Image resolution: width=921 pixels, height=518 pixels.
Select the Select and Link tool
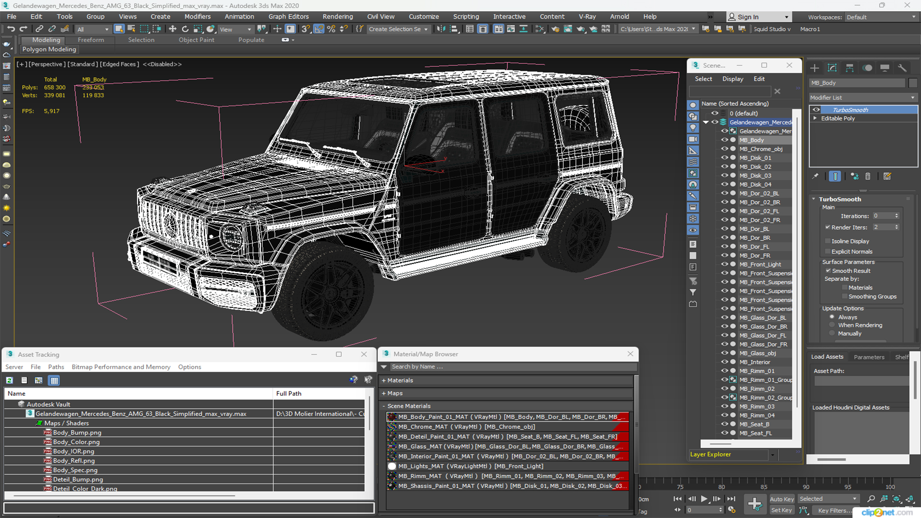40,29
